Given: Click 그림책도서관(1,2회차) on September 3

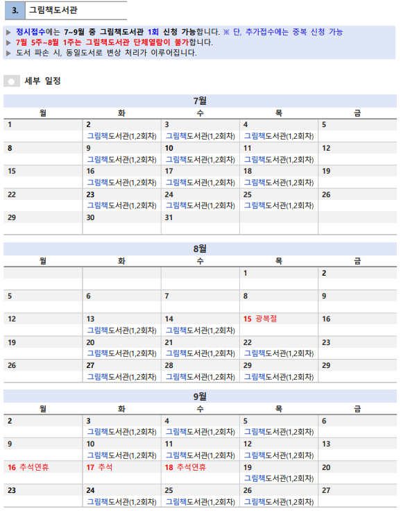Looking at the screenshot, I should 122,432.
